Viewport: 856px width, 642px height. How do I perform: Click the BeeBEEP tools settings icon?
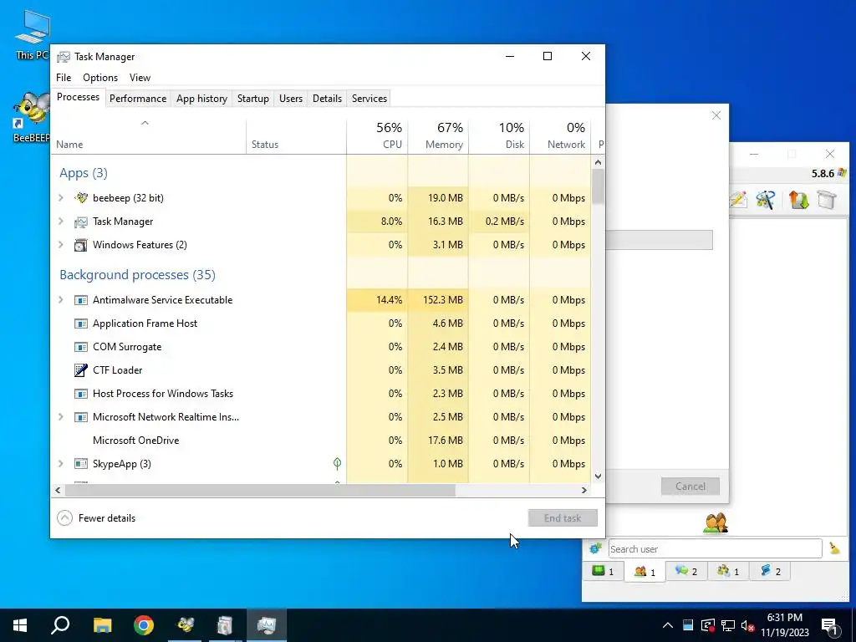tap(766, 200)
